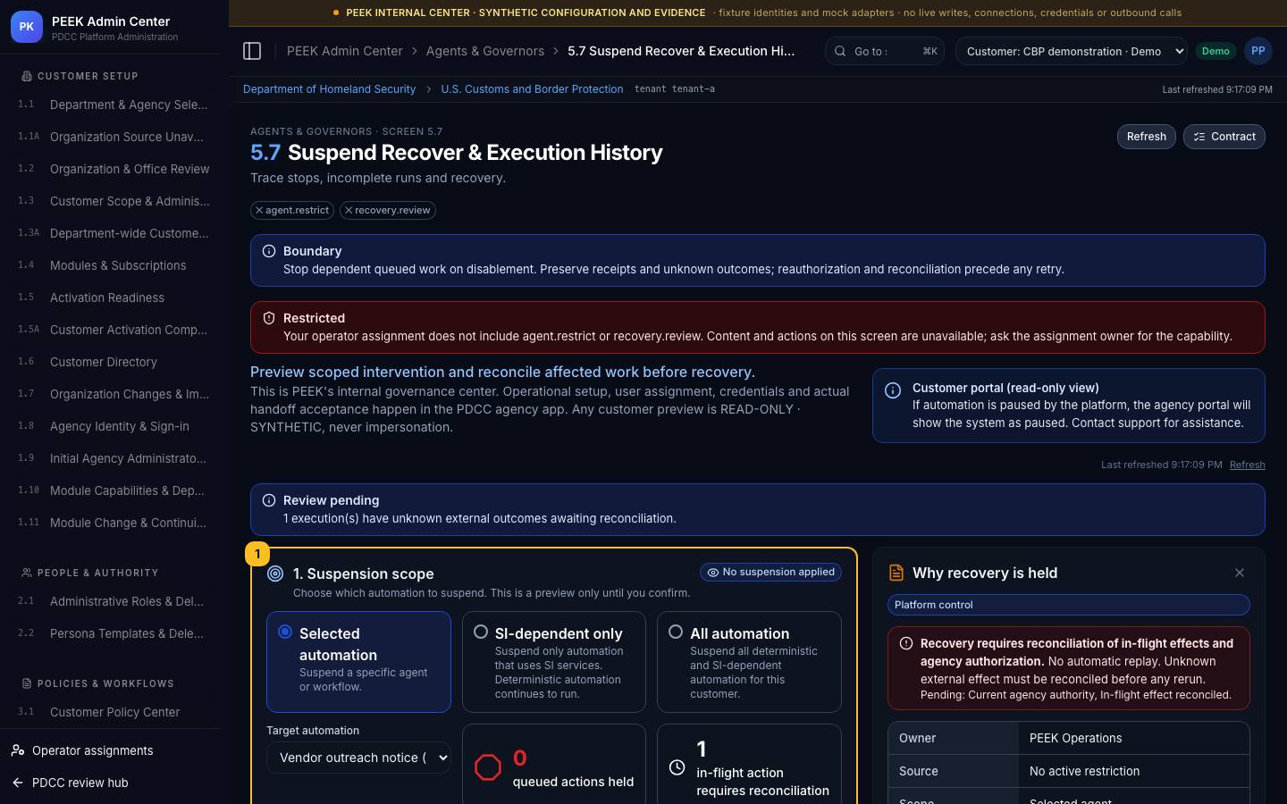This screenshot has width=1287, height=804.
Task: Open the Contract button
Action: pos(1224,137)
